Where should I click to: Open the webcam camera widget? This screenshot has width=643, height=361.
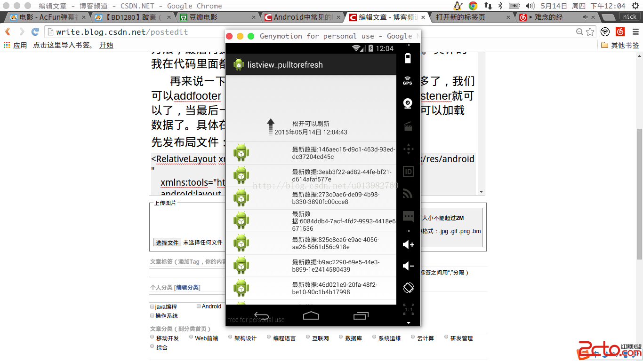(408, 103)
